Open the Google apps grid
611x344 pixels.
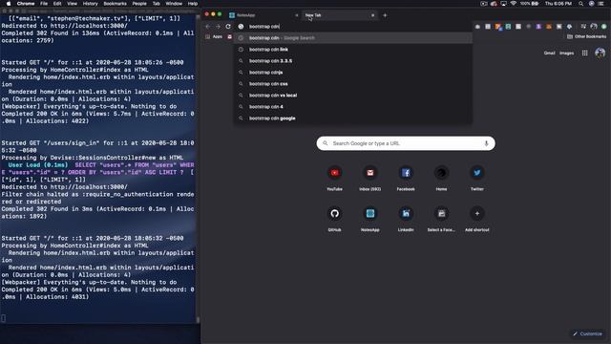click(x=585, y=54)
